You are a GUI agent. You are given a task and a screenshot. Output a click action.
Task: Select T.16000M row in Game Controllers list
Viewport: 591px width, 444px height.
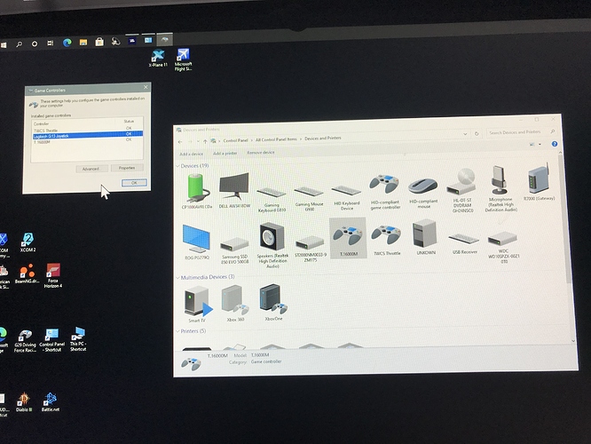88,141
